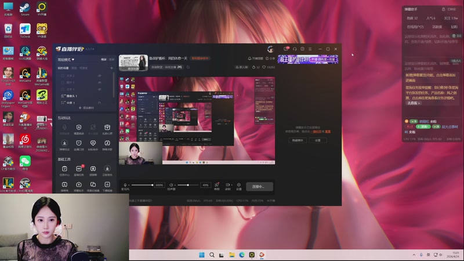Click the microphone volume slider handle
The height and width of the screenshot is (261, 464).
tap(153, 185)
